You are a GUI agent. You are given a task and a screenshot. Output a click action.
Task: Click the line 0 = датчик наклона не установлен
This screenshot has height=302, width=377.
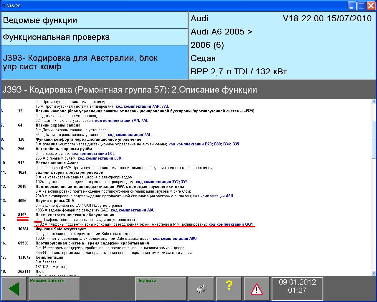click(66, 116)
